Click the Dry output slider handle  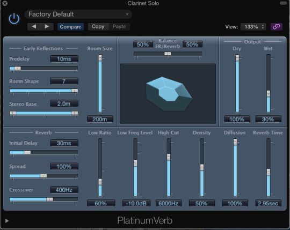(x=237, y=57)
